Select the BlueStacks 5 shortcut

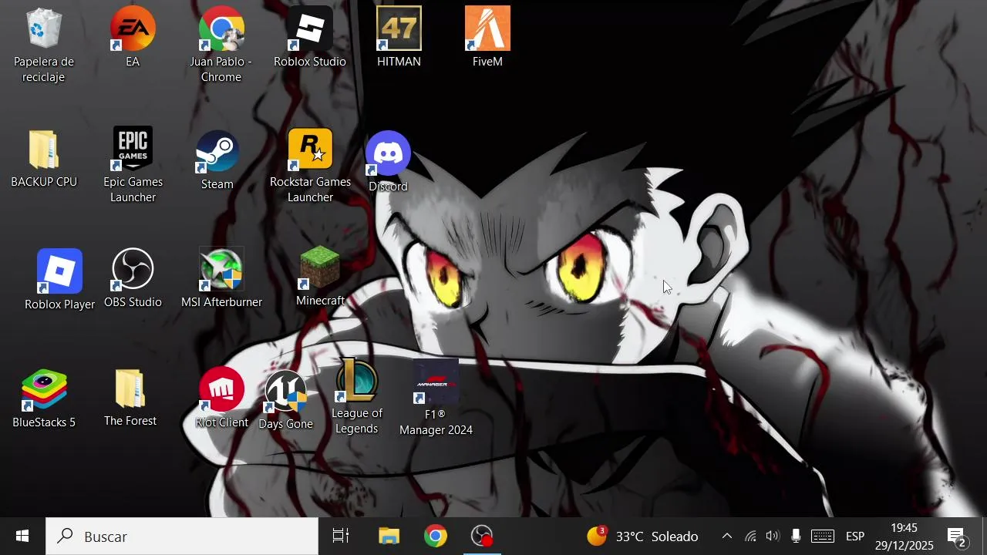[x=44, y=399]
